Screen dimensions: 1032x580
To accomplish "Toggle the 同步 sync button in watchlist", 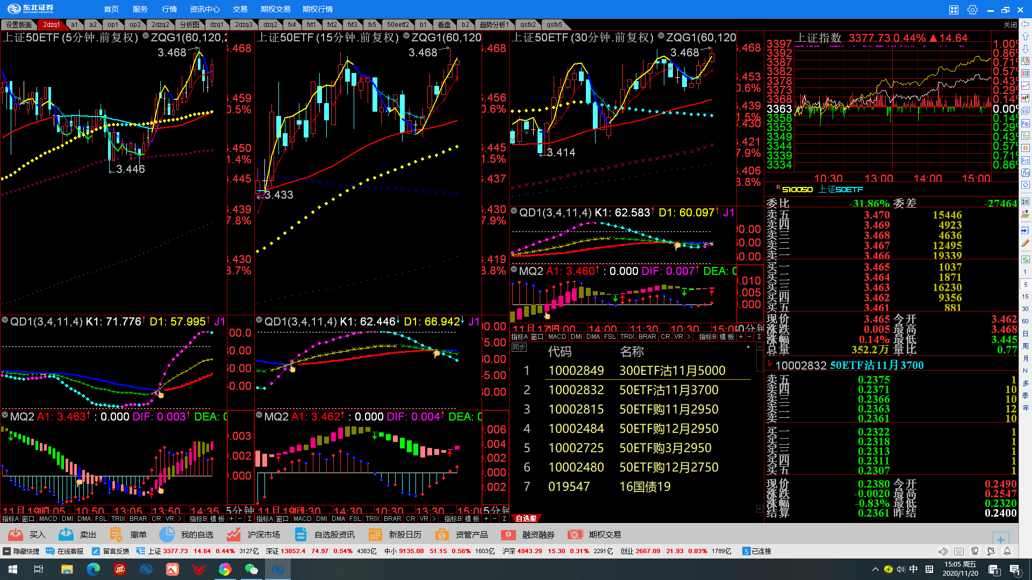I will coord(519,347).
